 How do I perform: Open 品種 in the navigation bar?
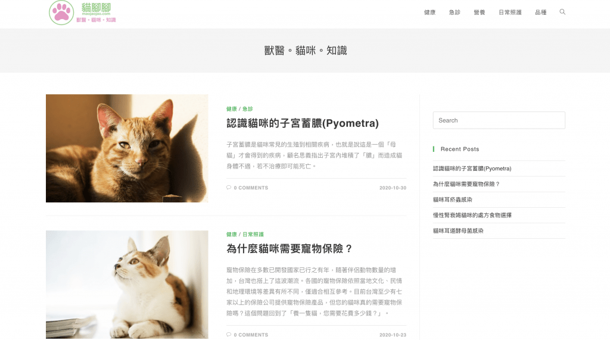tap(541, 13)
